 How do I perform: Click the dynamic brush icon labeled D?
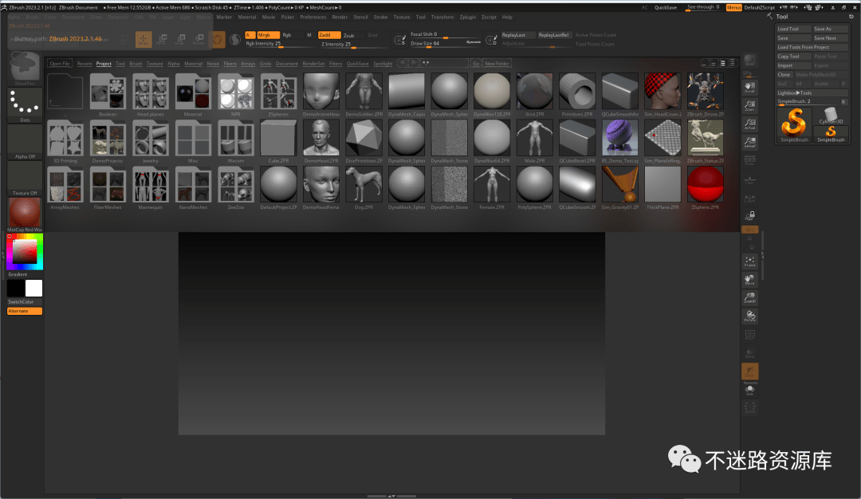491,40
